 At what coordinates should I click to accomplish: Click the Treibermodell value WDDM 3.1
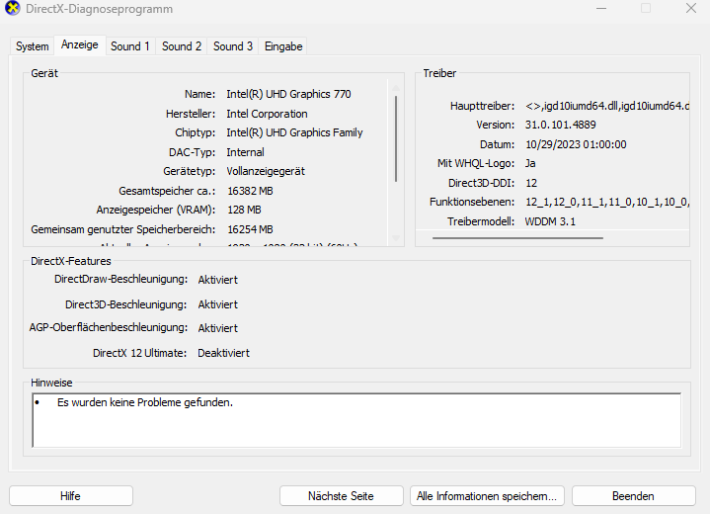[550, 221]
